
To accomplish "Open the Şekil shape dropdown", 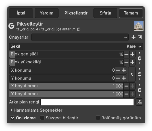I will pos(76,46).
